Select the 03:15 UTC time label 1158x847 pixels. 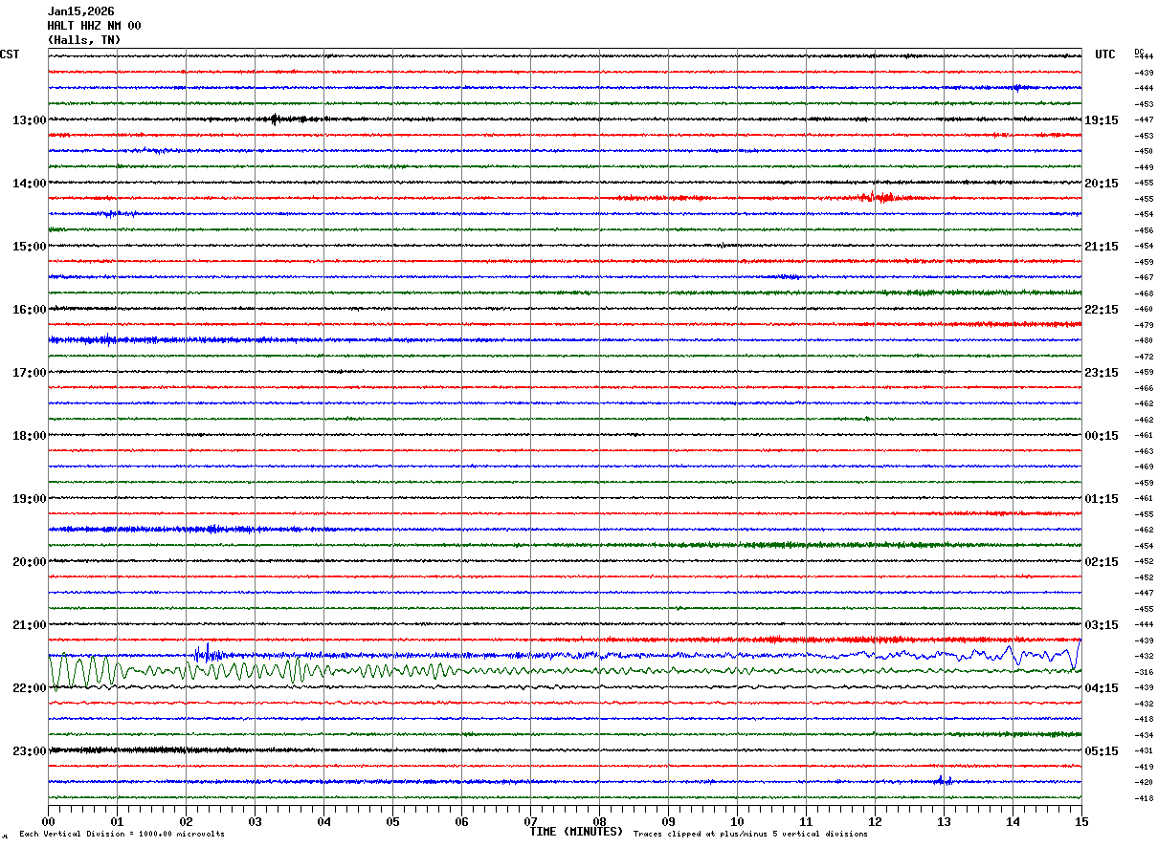coord(1101,624)
